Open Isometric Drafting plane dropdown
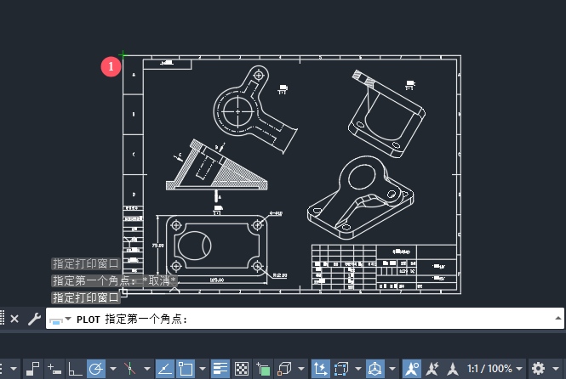 click(147, 369)
